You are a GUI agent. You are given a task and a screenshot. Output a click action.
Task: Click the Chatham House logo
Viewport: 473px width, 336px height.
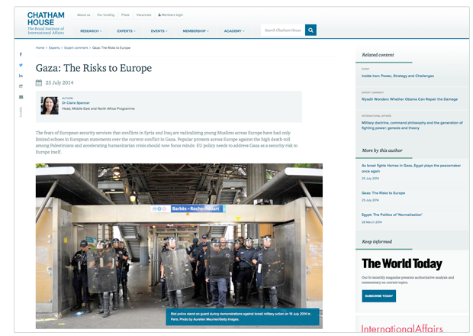[46, 23]
